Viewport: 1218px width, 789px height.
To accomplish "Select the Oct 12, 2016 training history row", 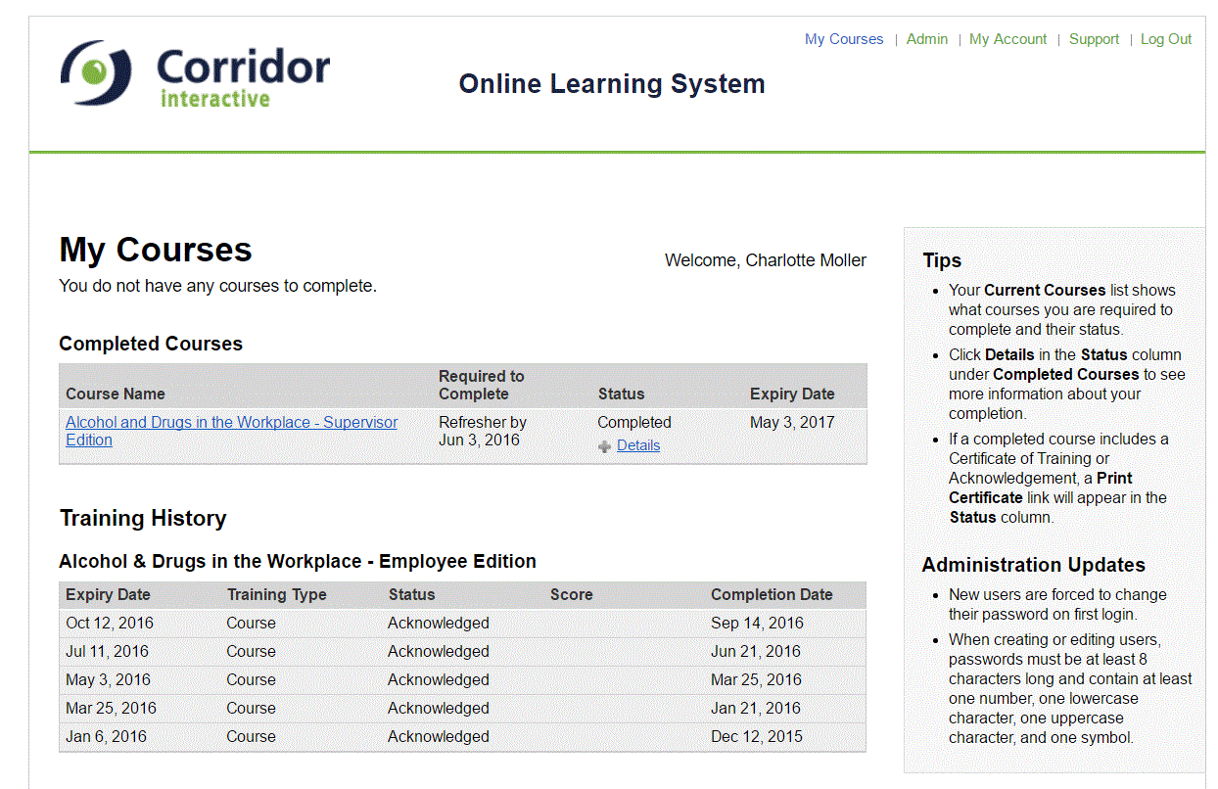I will click(462, 623).
